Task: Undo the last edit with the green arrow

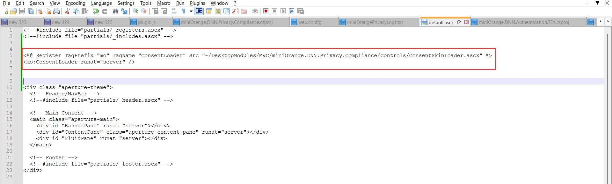Action: tap(96, 11)
